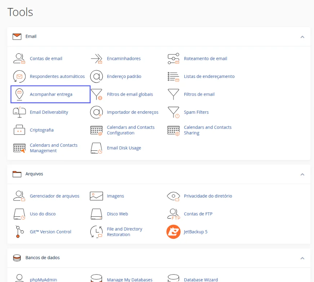
Task: Click the orange JetBackup 5 logo icon
Action: coord(173,232)
